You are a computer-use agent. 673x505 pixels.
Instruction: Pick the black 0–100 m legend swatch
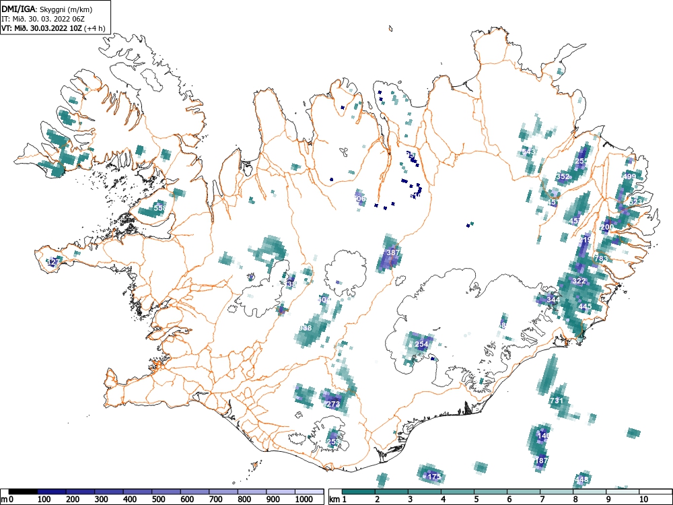[23, 492]
